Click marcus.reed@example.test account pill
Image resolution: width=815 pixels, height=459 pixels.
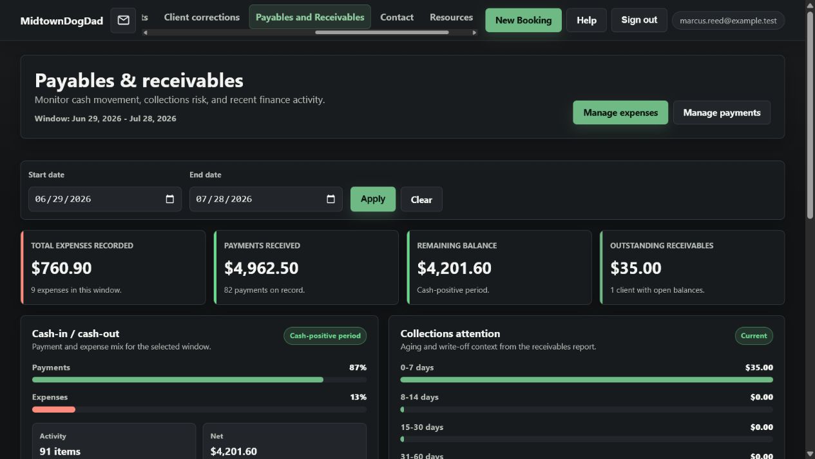[x=728, y=21]
